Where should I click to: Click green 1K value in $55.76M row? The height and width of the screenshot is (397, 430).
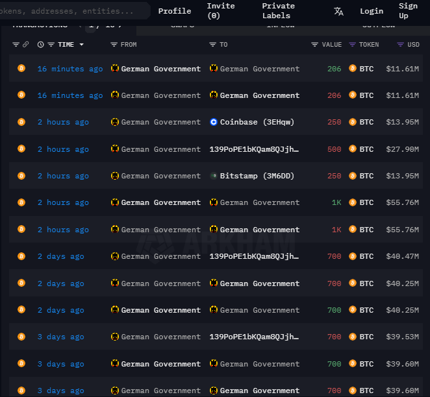(336, 202)
